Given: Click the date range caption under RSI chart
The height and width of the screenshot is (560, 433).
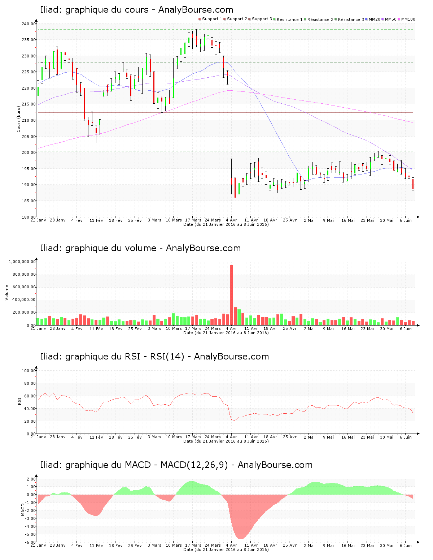Looking at the screenshot, I should pos(226,441).
